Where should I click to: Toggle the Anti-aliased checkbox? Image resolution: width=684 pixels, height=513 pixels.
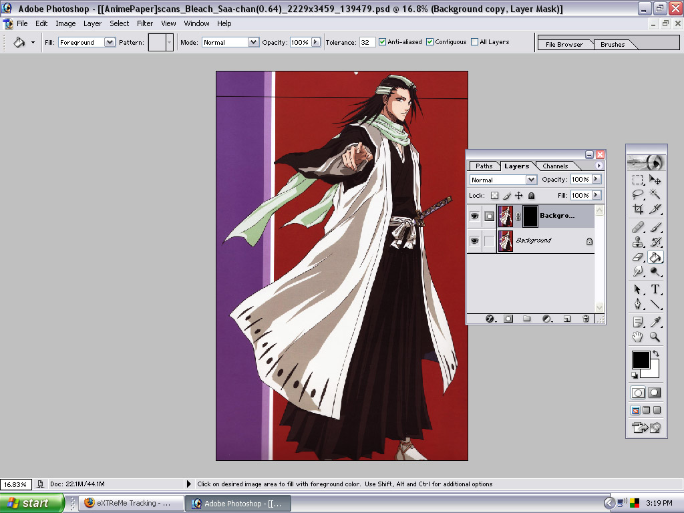tap(383, 42)
